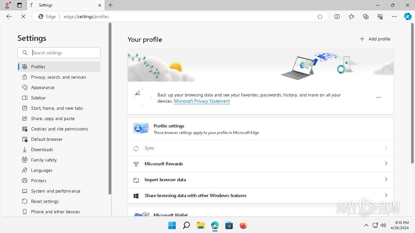Open Default browser settings
The height and width of the screenshot is (233, 415).
pyautogui.click(x=59, y=139)
